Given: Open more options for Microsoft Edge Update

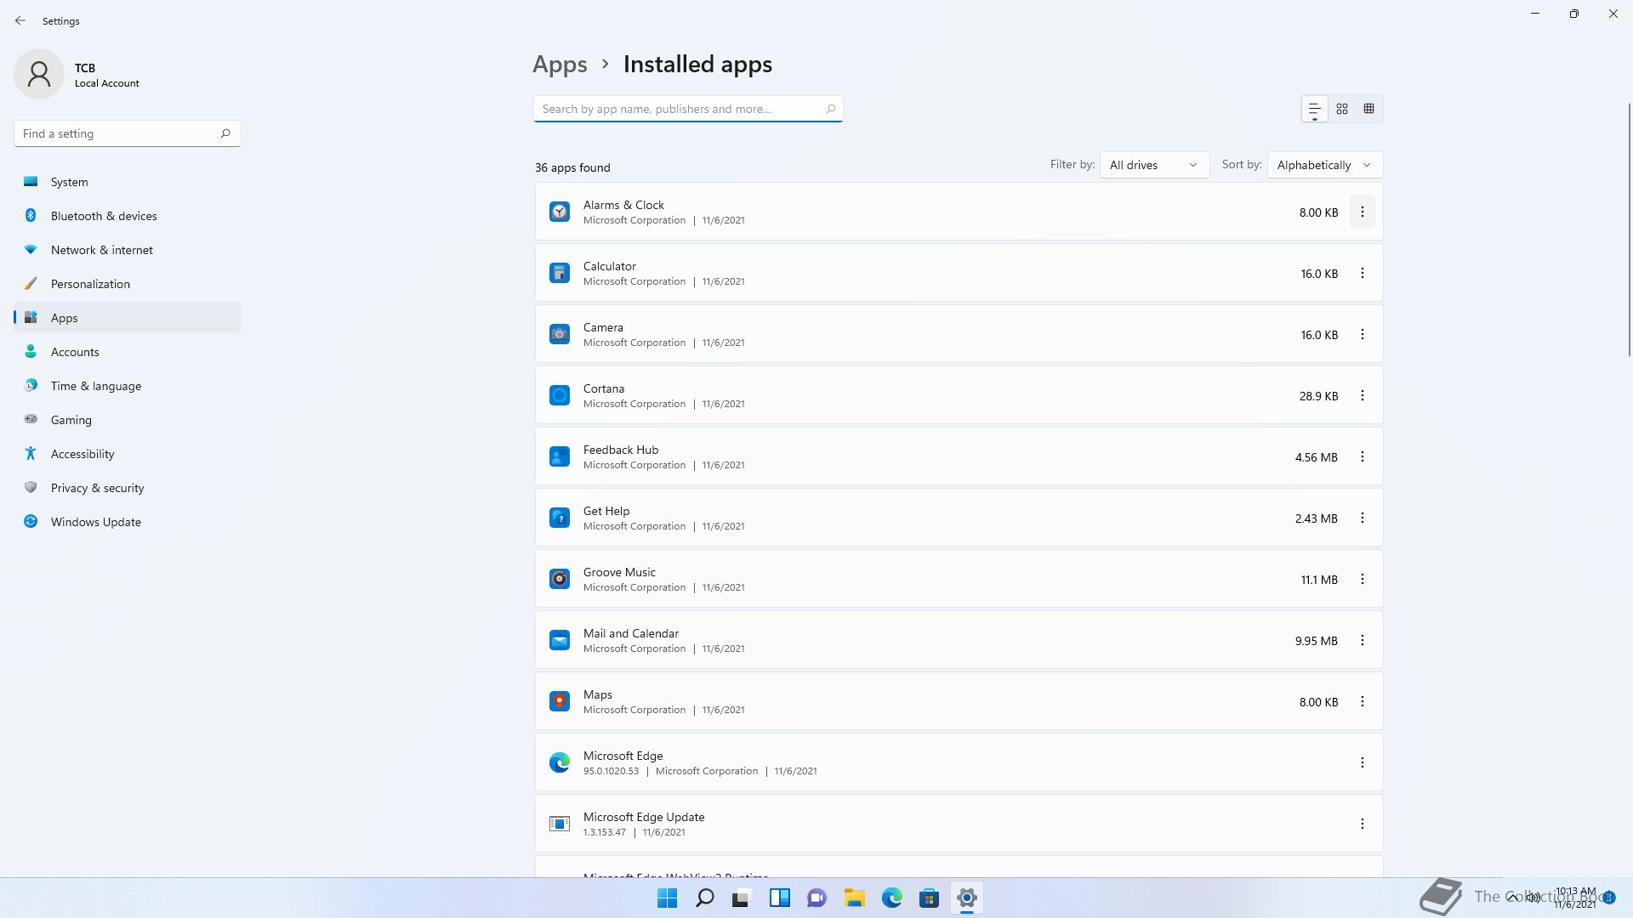Looking at the screenshot, I should pos(1363,824).
